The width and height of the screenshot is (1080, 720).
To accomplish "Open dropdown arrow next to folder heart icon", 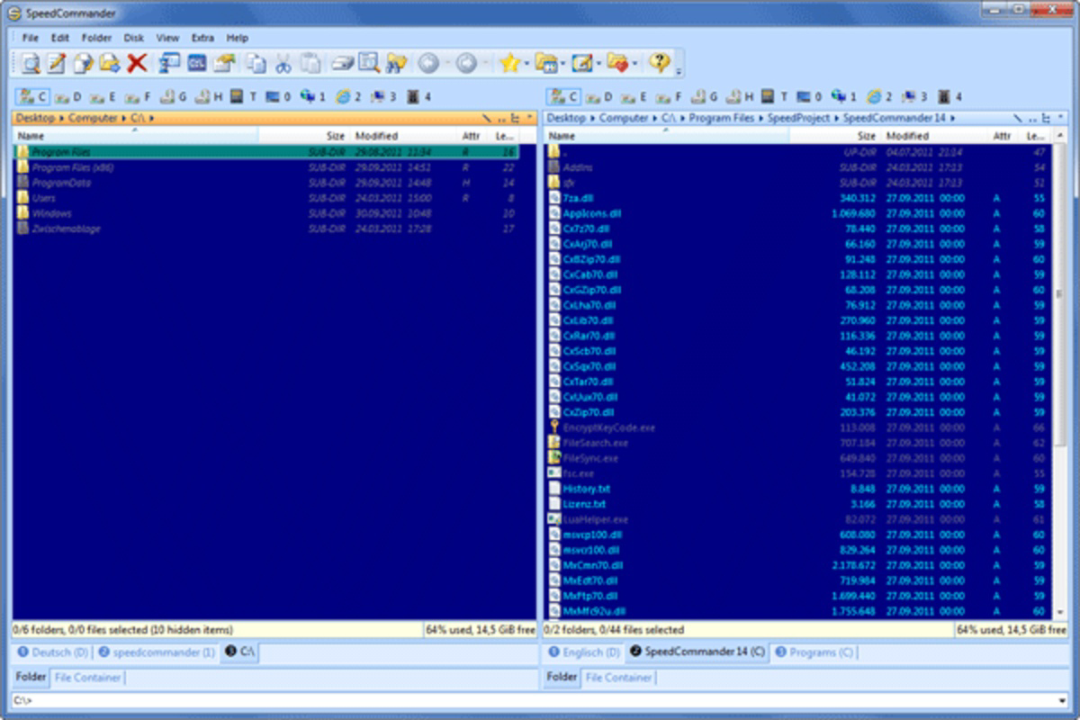I will point(634,63).
